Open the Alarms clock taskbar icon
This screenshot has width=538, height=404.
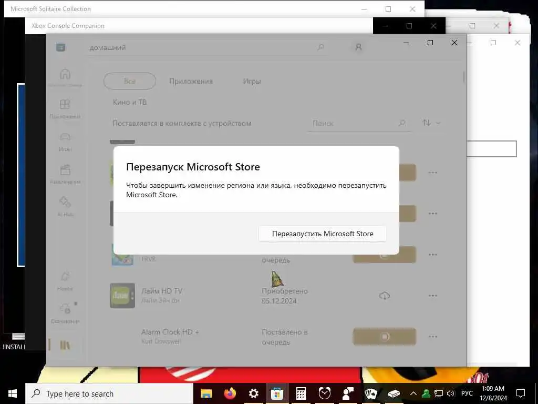(x=325, y=393)
